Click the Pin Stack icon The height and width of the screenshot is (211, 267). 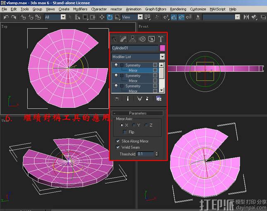pyautogui.click(x=117, y=99)
